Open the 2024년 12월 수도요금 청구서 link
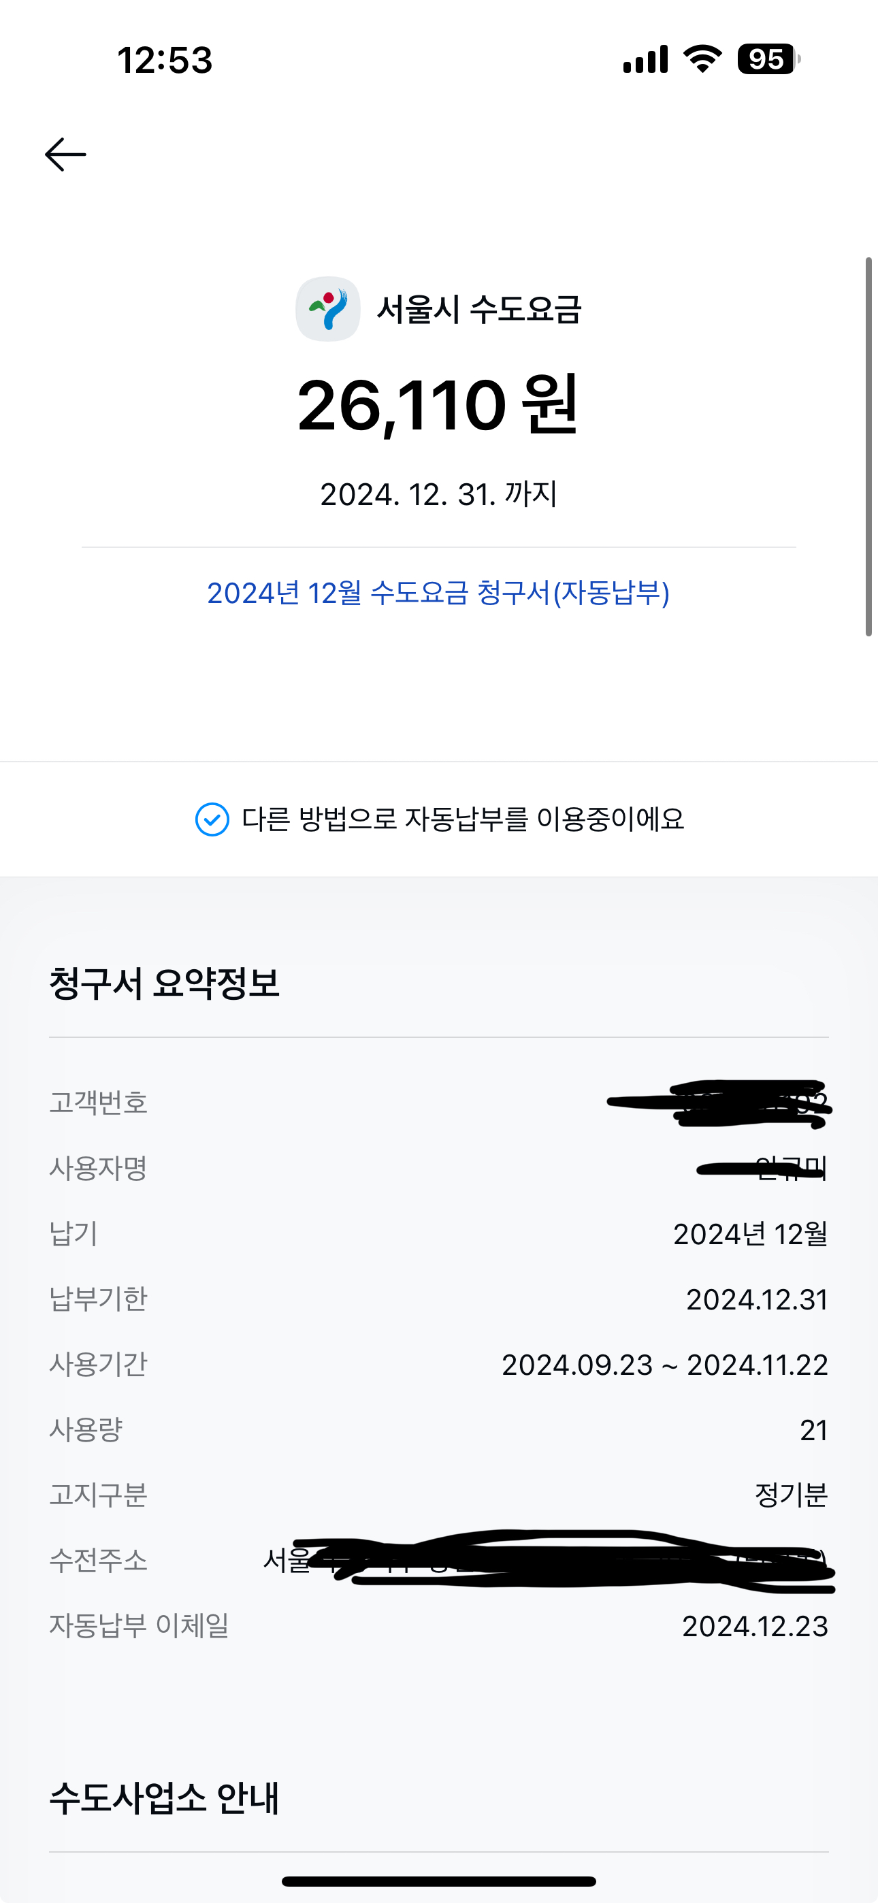 [x=438, y=593]
